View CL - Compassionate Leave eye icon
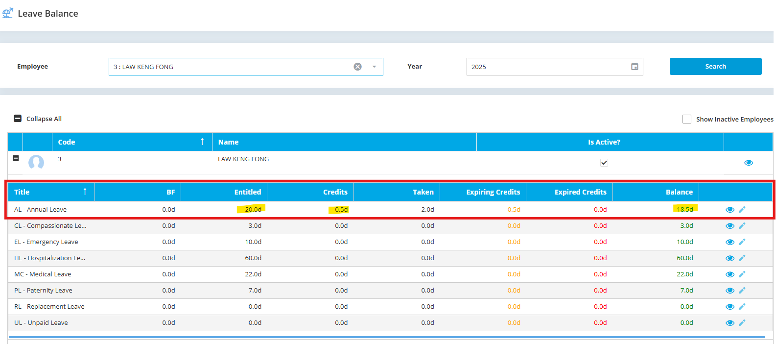776x344 pixels. 730,226
